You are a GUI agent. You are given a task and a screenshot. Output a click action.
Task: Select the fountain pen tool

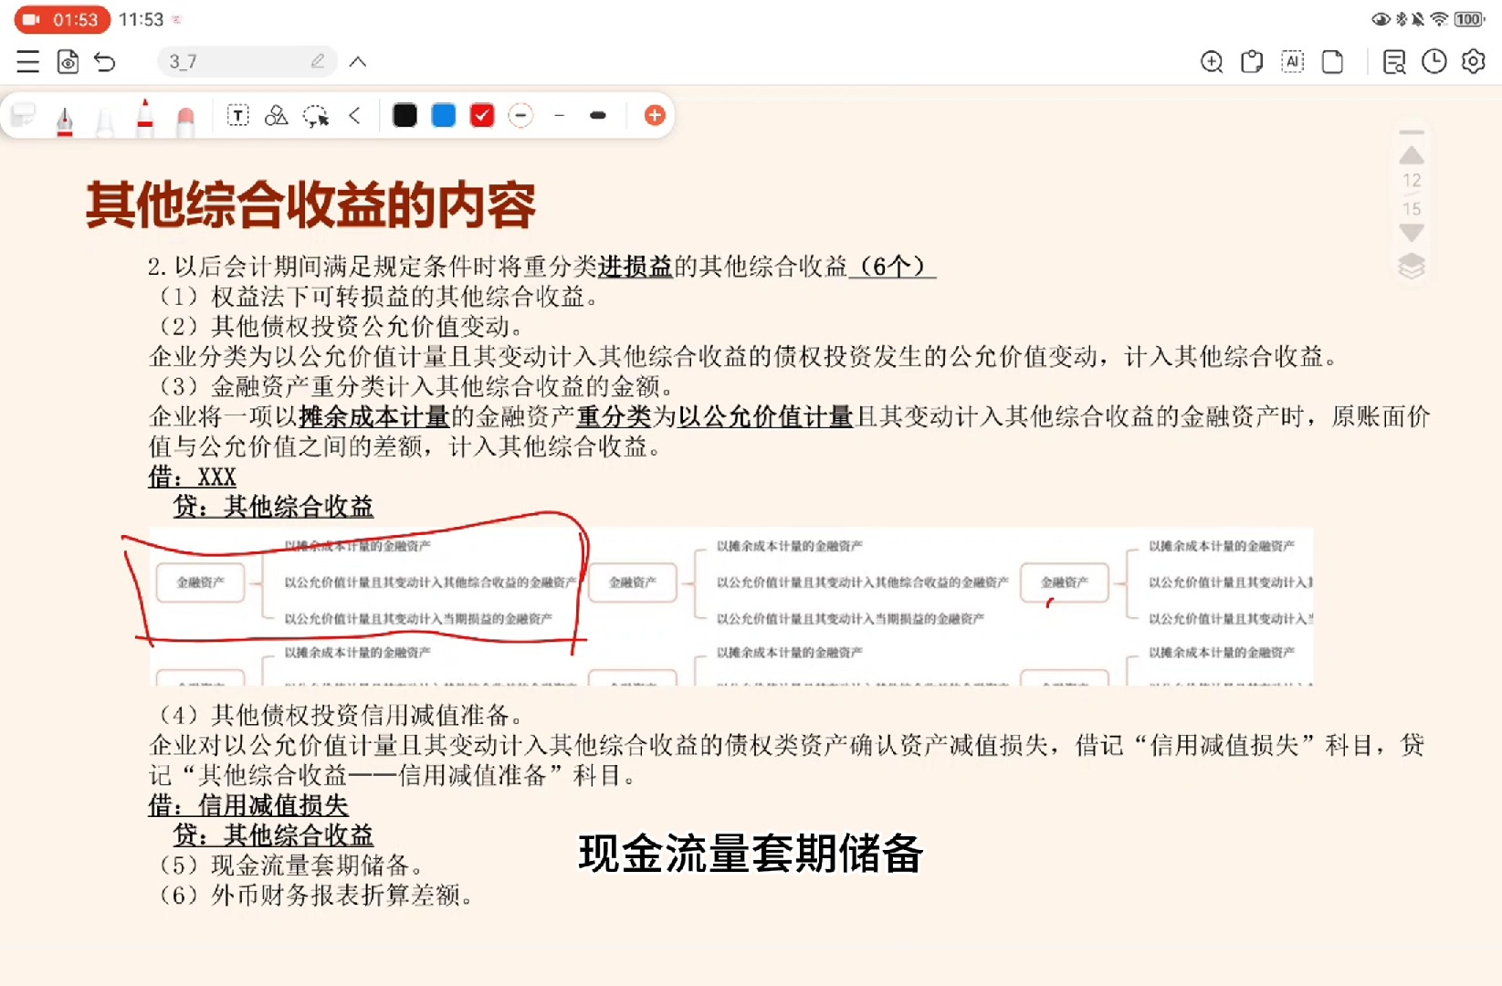[x=64, y=115]
